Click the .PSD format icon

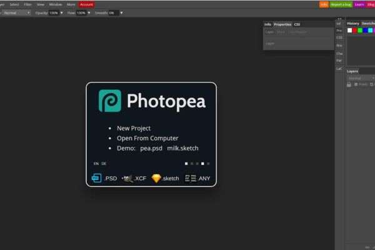click(97, 178)
